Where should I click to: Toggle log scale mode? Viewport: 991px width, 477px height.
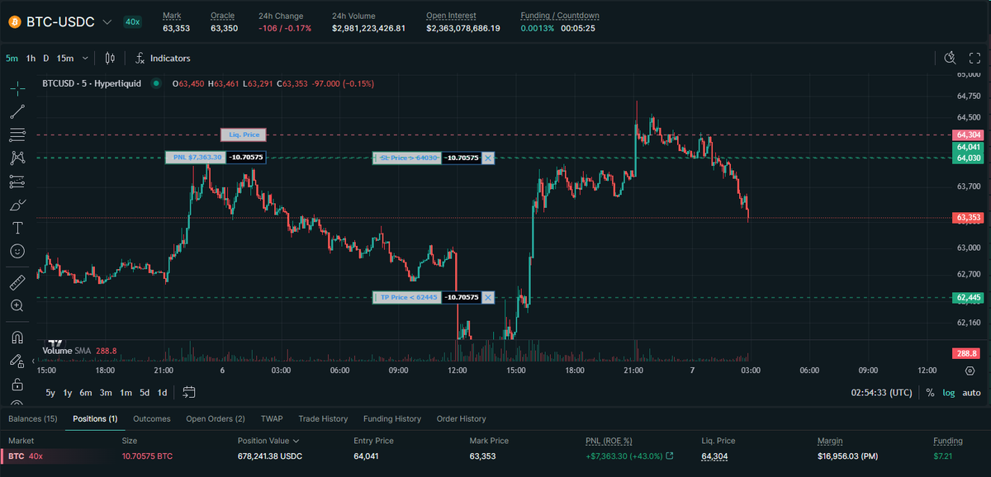pyautogui.click(x=949, y=393)
